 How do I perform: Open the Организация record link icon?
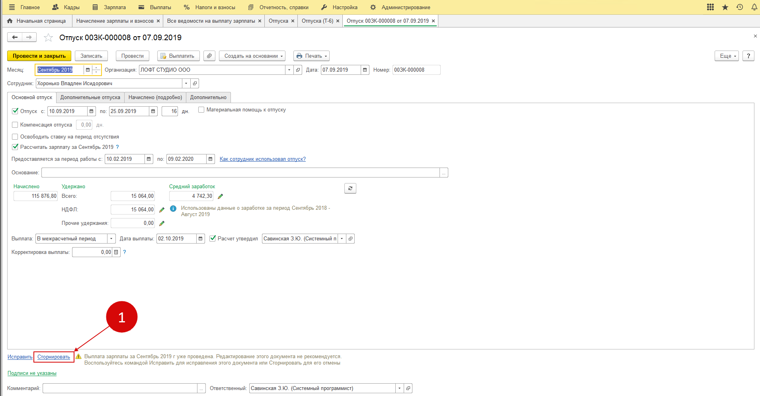click(x=298, y=70)
